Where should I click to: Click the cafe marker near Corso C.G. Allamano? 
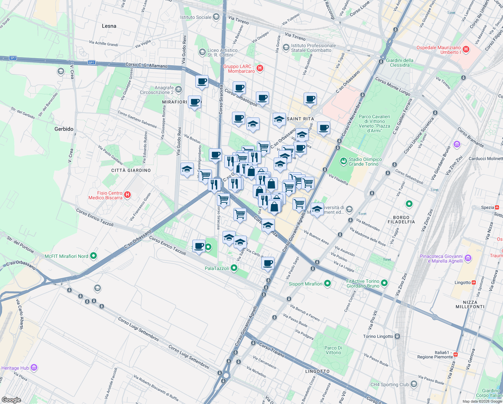(202, 81)
